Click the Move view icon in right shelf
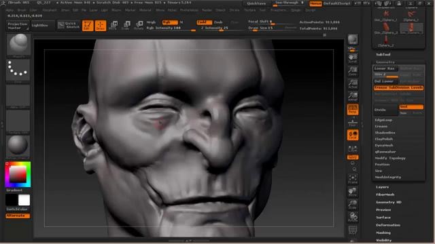435x244 pixels. (353, 192)
